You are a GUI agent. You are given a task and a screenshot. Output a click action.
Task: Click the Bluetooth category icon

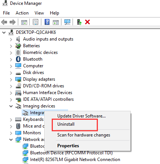pos(18,59)
